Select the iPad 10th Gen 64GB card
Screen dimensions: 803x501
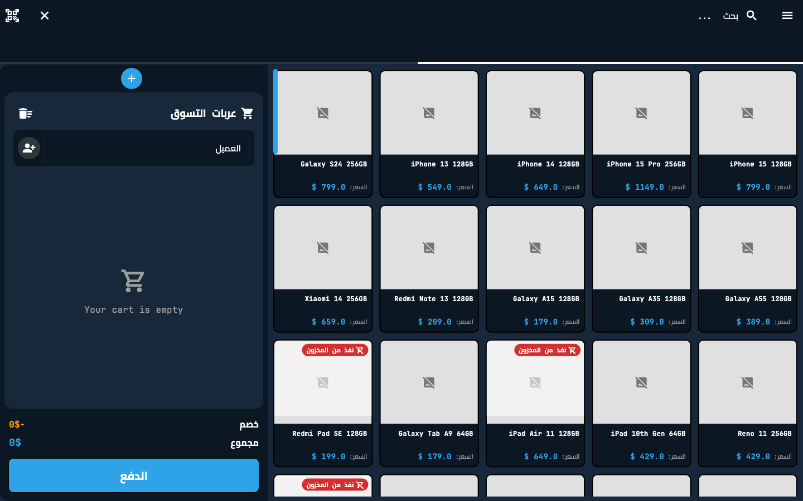(x=641, y=404)
